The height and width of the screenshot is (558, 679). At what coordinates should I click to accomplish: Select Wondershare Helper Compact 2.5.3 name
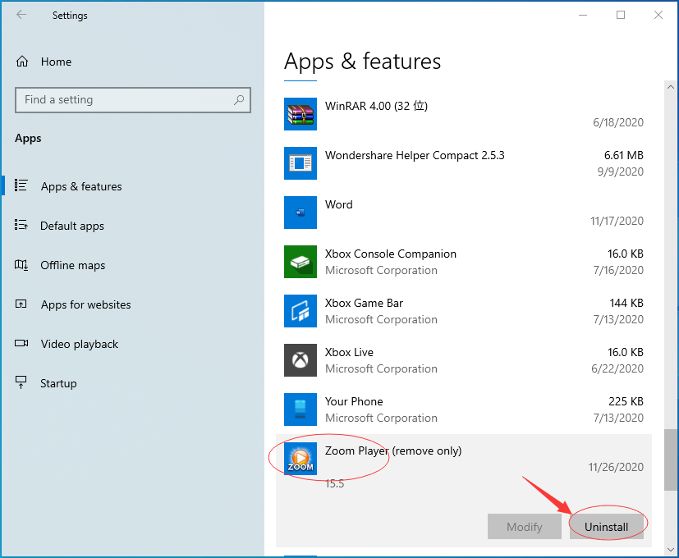pyautogui.click(x=415, y=155)
